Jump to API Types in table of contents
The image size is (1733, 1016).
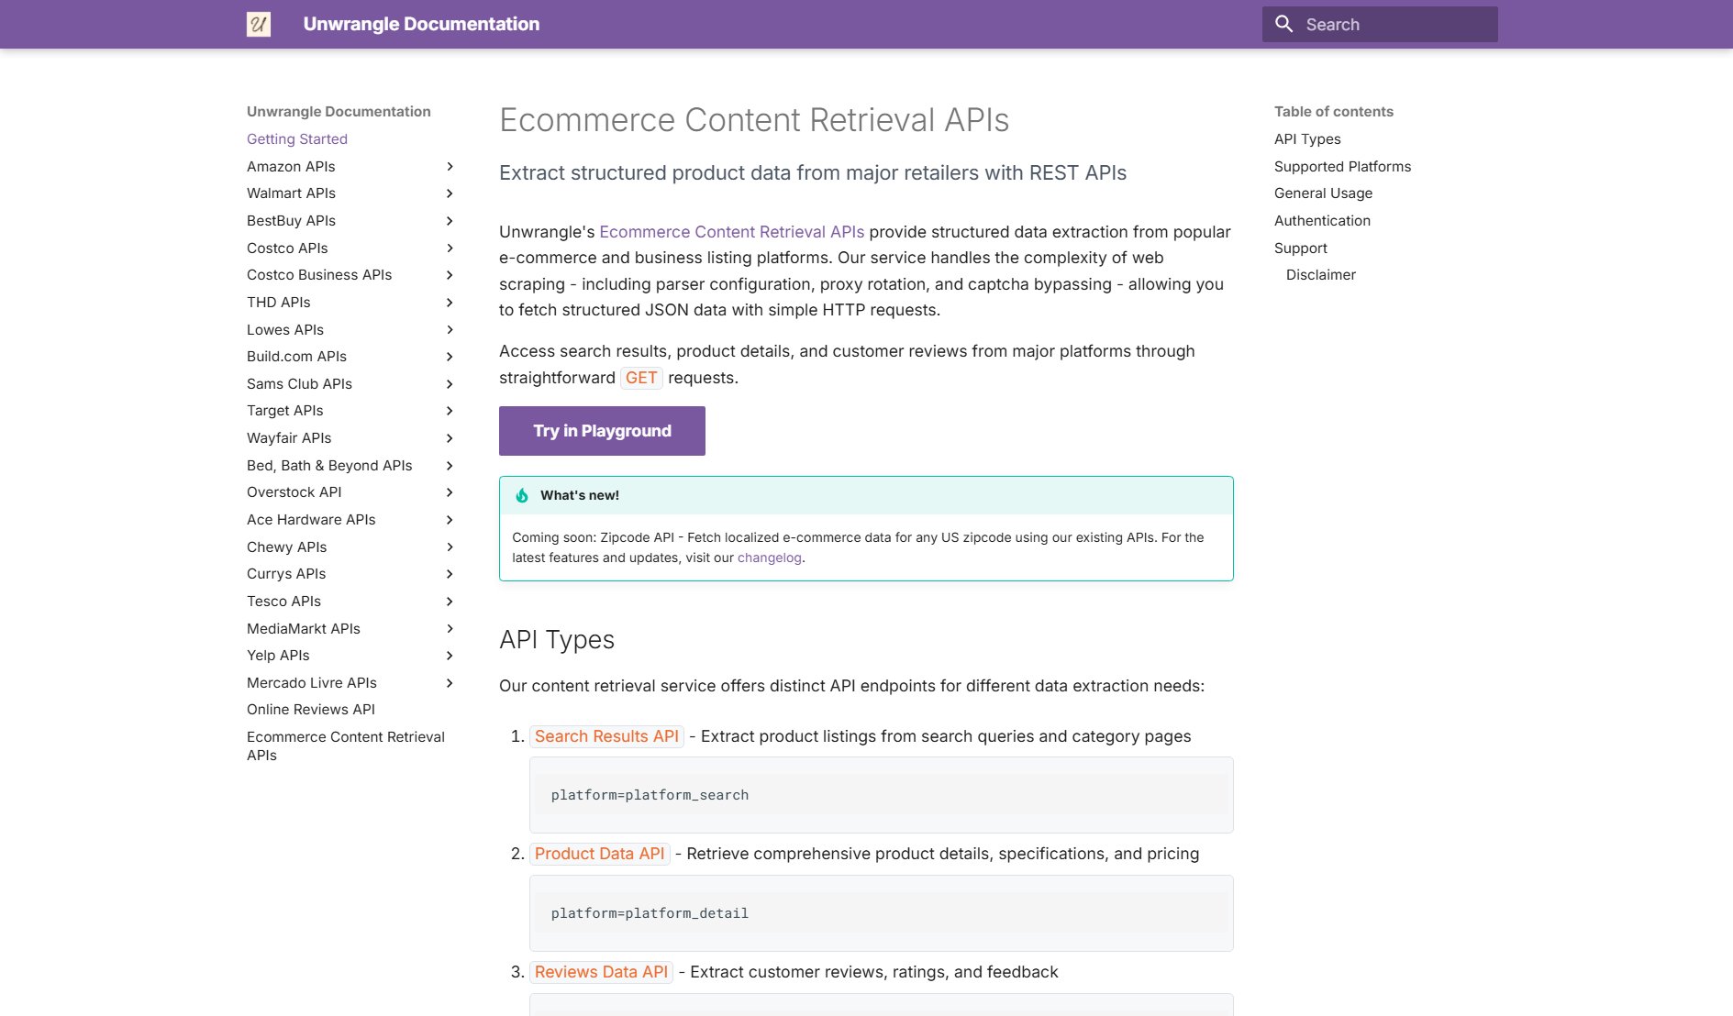[x=1307, y=138]
